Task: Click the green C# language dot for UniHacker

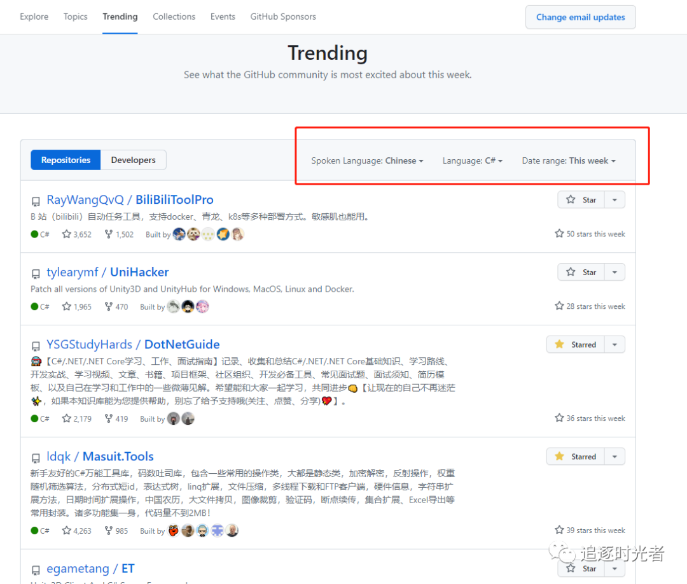Action: point(34,307)
